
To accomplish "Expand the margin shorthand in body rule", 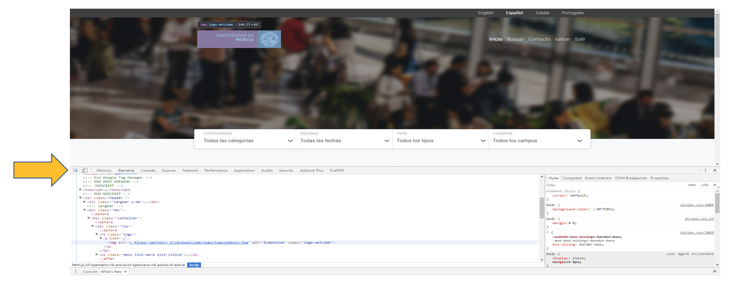I will [x=570, y=223].
